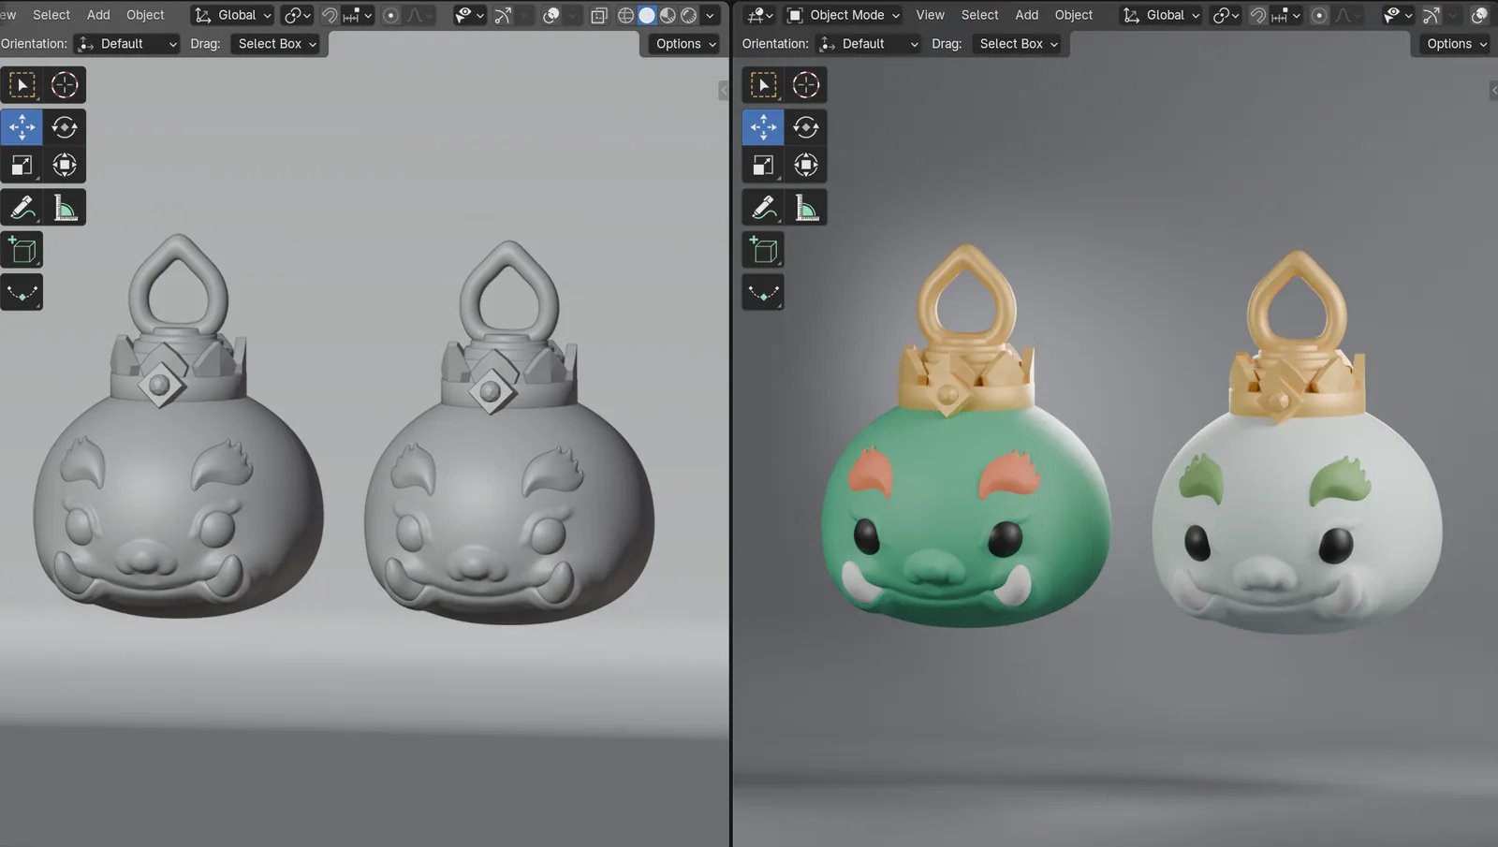The width and height of the screenshot is (1498, 847).
Task: Select the bottom toolbar tool in right viewport
Action: (x=763, y=292)
